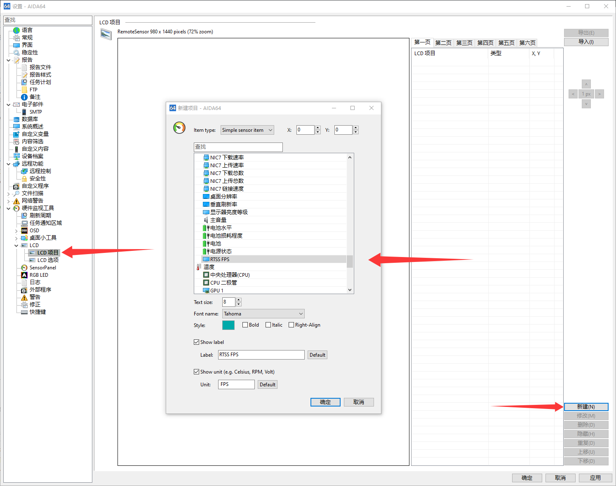Toggle the Show label checkbox

[197, 342]
